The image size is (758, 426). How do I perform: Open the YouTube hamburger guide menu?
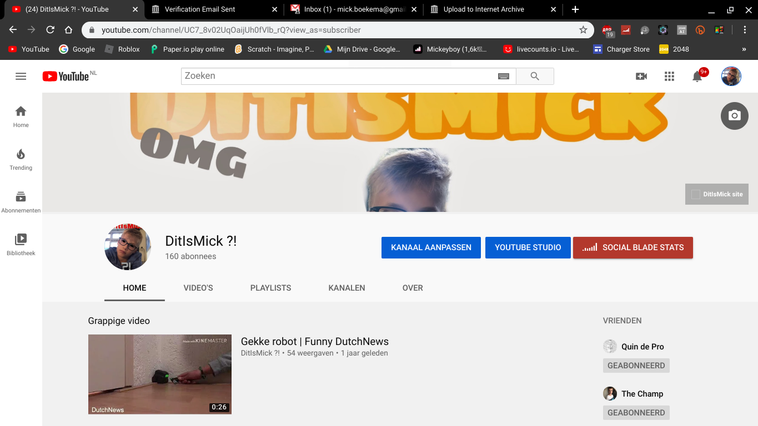(x=21, y=77)
